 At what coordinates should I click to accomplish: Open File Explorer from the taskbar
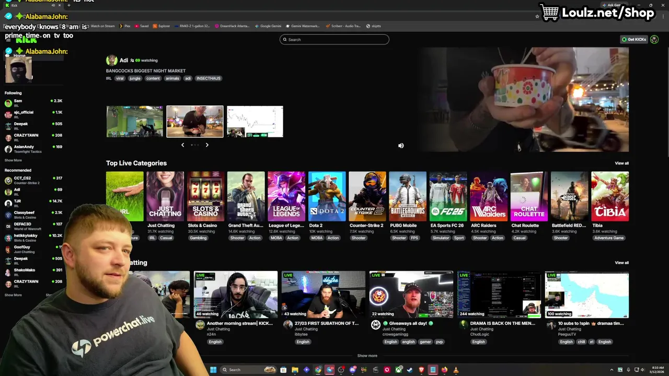[x=295, y=370]
